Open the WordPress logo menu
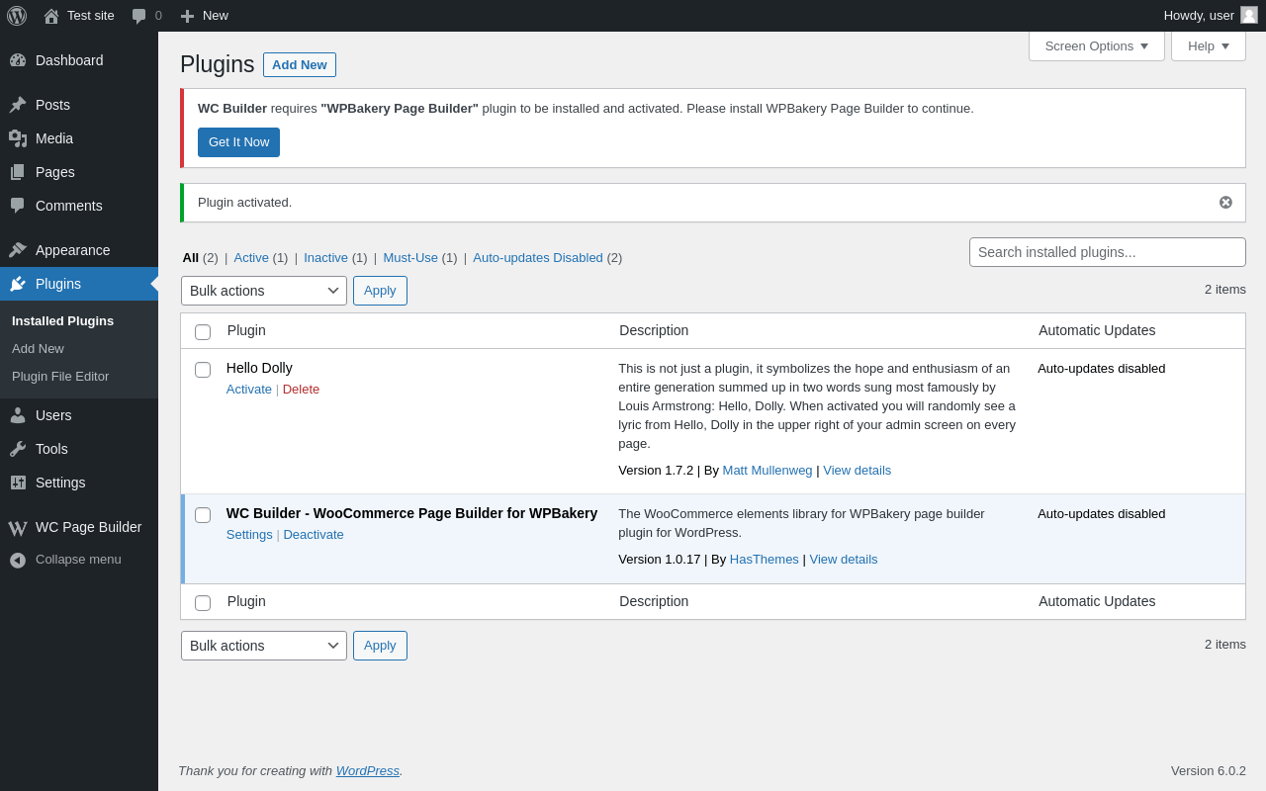1266x791 pixels. (17, 16)
